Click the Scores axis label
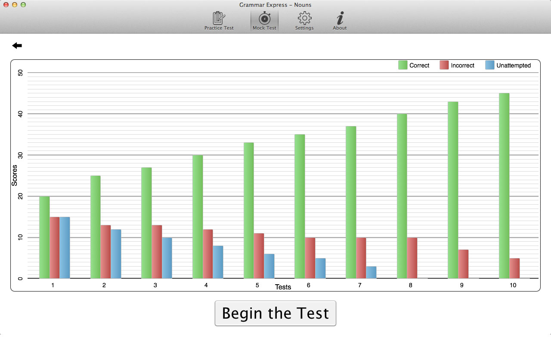551x344 pixels. pos(15,175)
